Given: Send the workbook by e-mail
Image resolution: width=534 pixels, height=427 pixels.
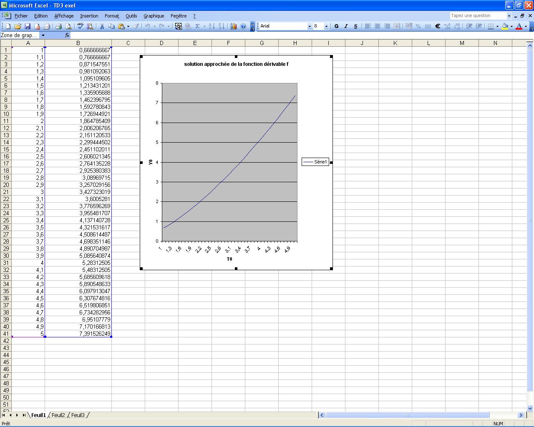Looking at the screenshot, I should [x=47, y=26].
